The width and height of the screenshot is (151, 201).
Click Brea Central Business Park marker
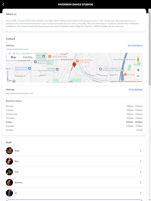tap(35, 62)
